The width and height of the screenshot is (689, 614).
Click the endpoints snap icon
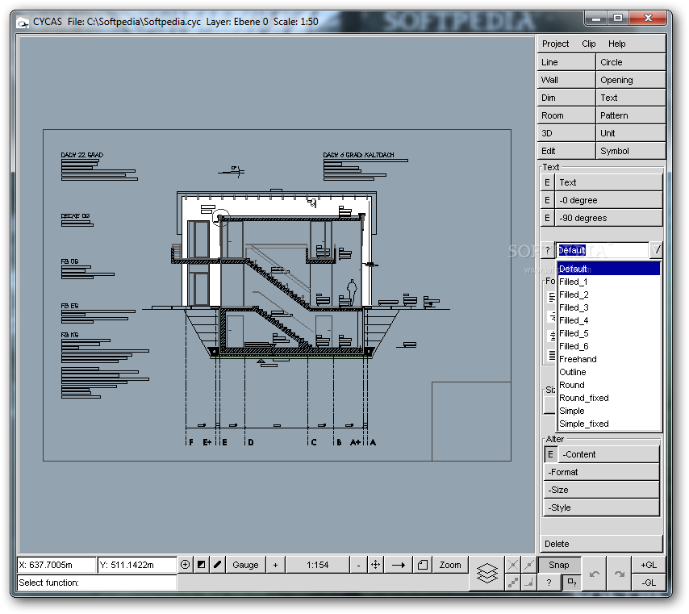(x=513, y=583)
